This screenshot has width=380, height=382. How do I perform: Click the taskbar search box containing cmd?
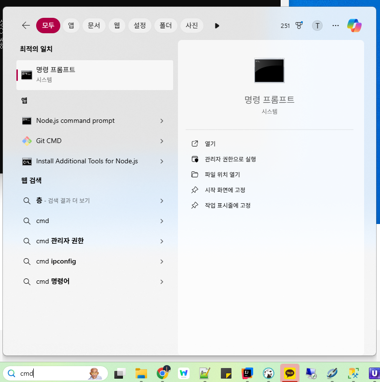pos(55,373)
